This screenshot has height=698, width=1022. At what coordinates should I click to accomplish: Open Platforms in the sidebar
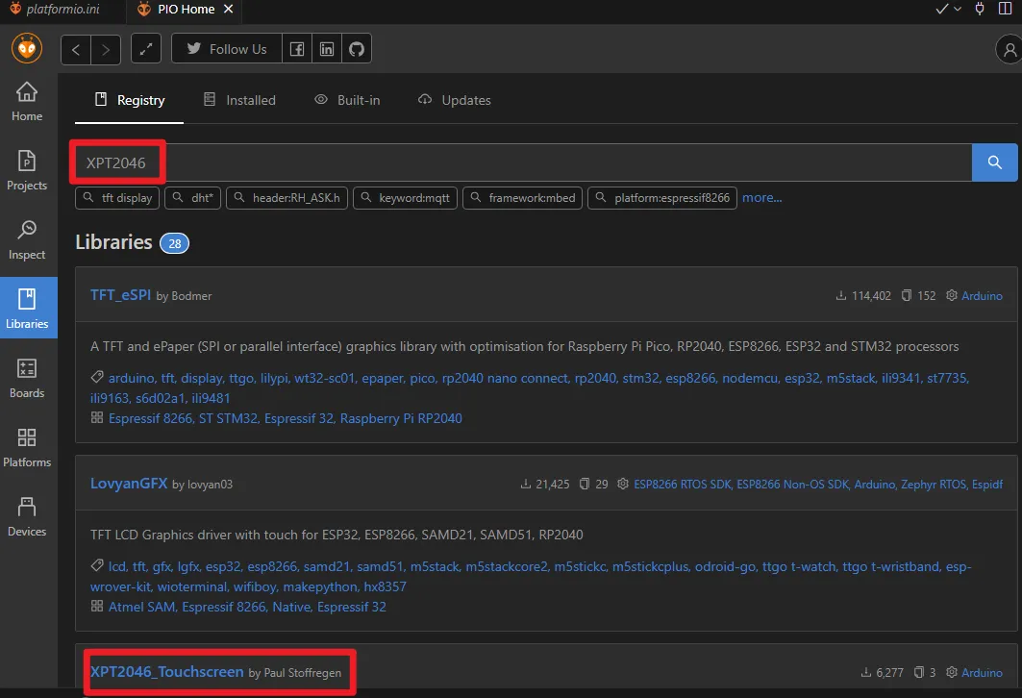coord(27,448)
